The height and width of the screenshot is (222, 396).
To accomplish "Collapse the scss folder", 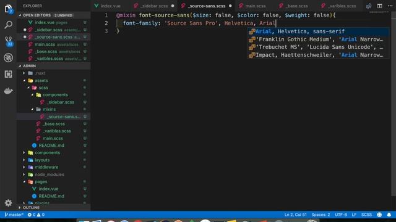I will (x=53, y=88).
